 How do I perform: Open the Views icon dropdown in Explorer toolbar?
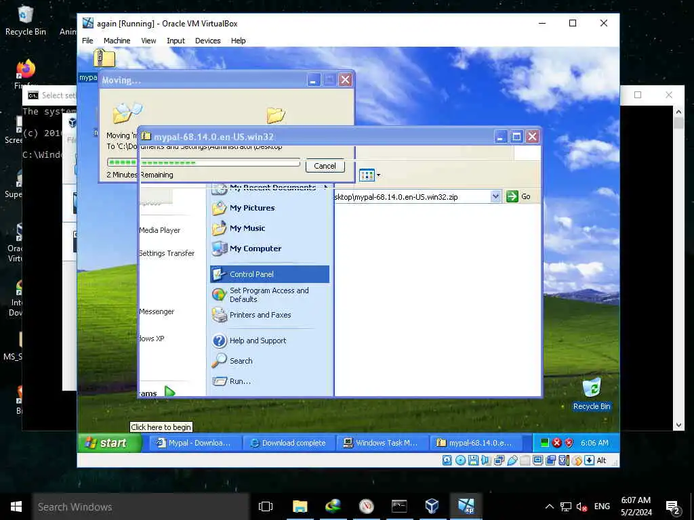pyautogui.click(x=369, y=175)
